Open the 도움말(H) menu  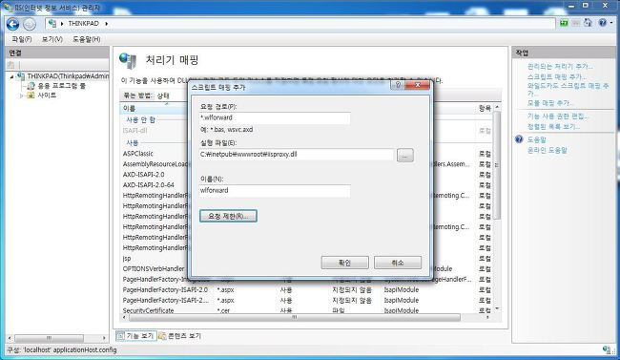(x=87, y=39)
